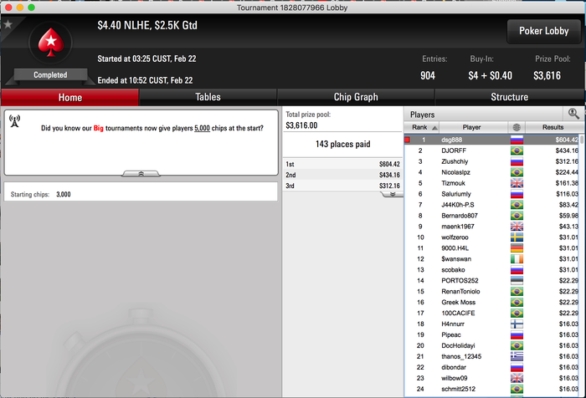
Task: Click the 5,000 chips link
Action: tap(202, 128)
